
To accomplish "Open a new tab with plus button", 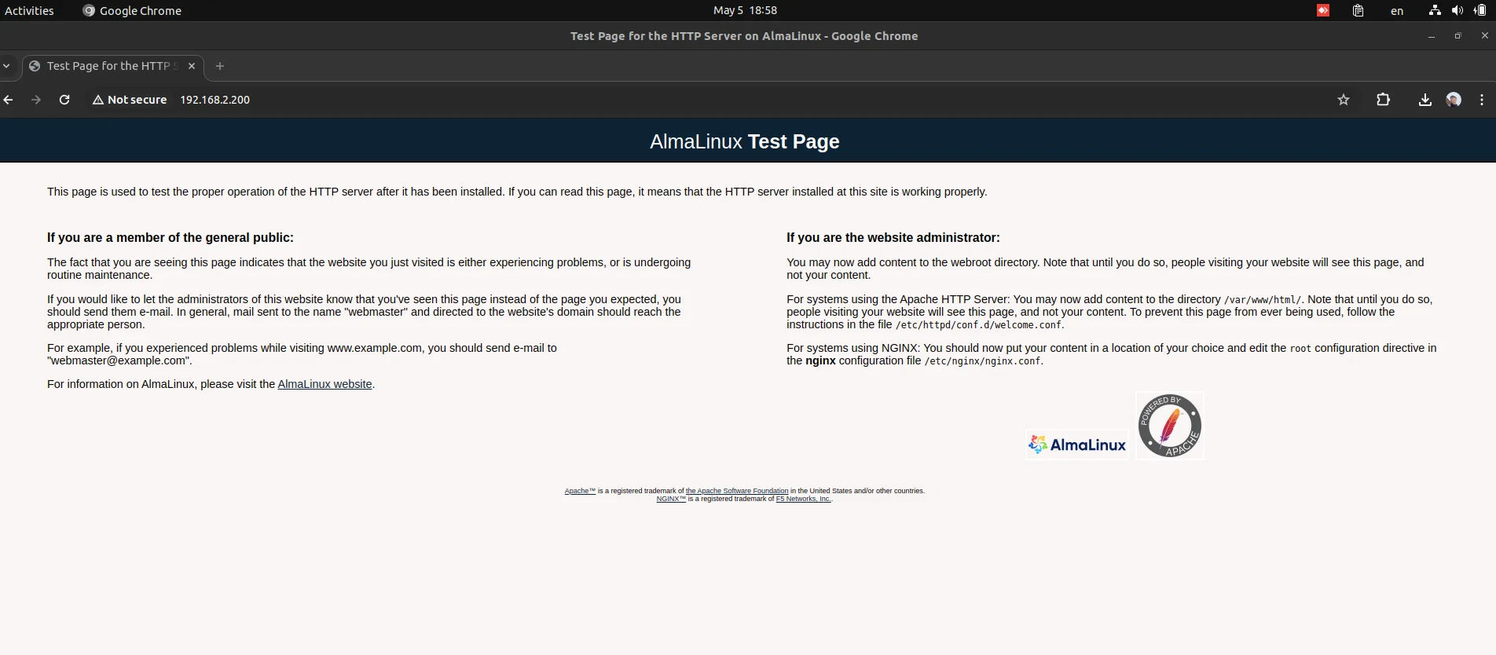I will 220,66.
